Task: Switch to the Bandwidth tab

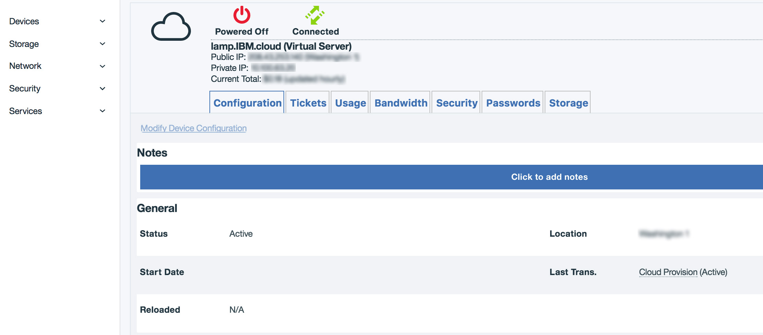Action: tap(400, 102)
